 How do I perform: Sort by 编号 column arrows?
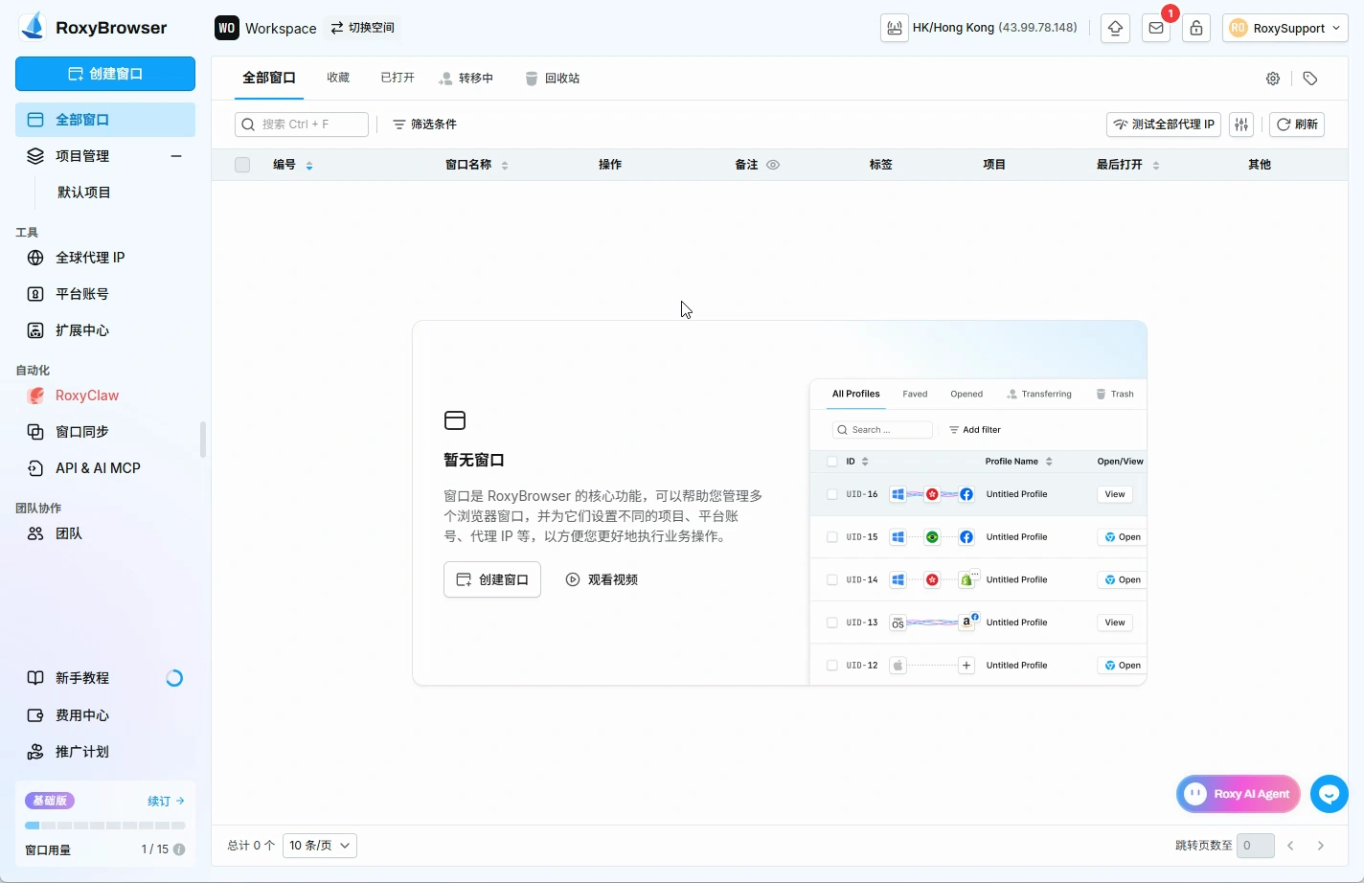coord(309,166)
